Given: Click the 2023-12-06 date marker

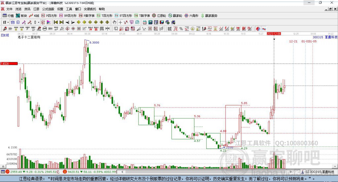Looking at the screenshot, I should pos(274,34).
